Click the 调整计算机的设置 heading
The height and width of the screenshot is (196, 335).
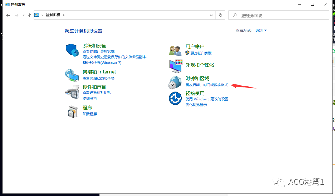tap(84, 31)
